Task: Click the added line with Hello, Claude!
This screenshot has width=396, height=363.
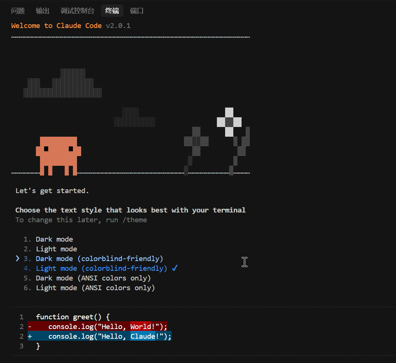Action: (99, 336)
